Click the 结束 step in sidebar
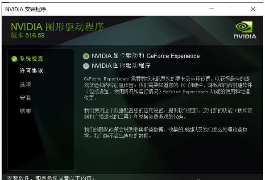The height and width of the screenshot is (180, 265). point(25,111)
